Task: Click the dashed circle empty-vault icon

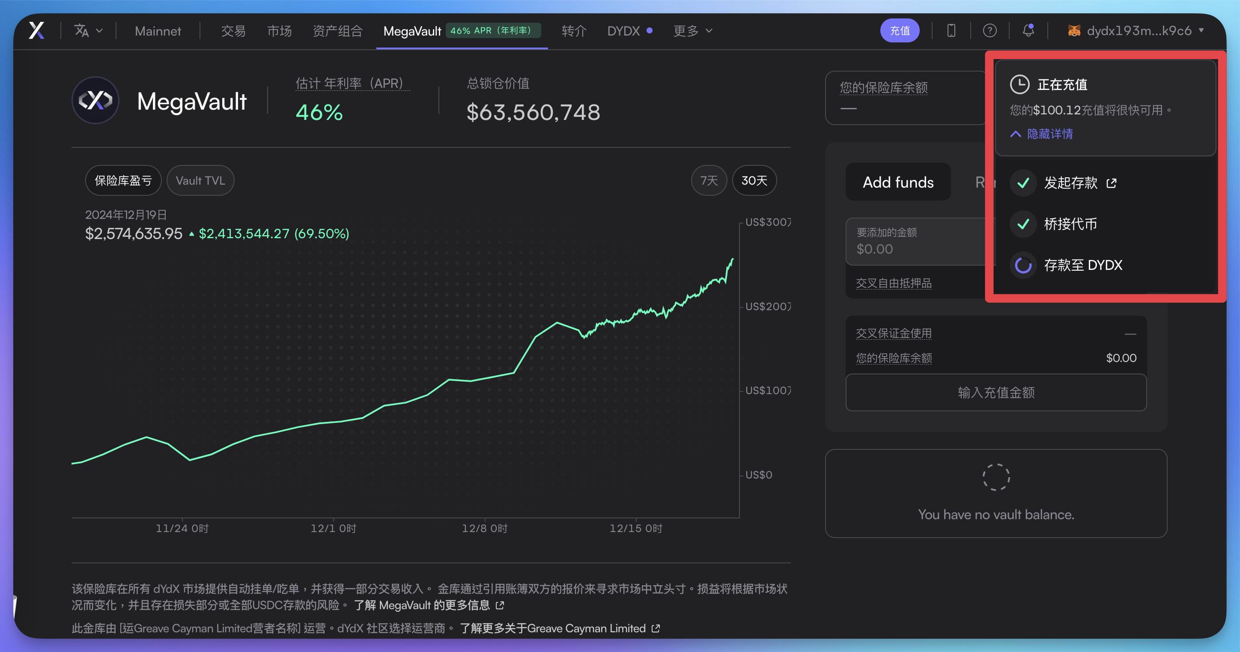Action: [996, 477]
